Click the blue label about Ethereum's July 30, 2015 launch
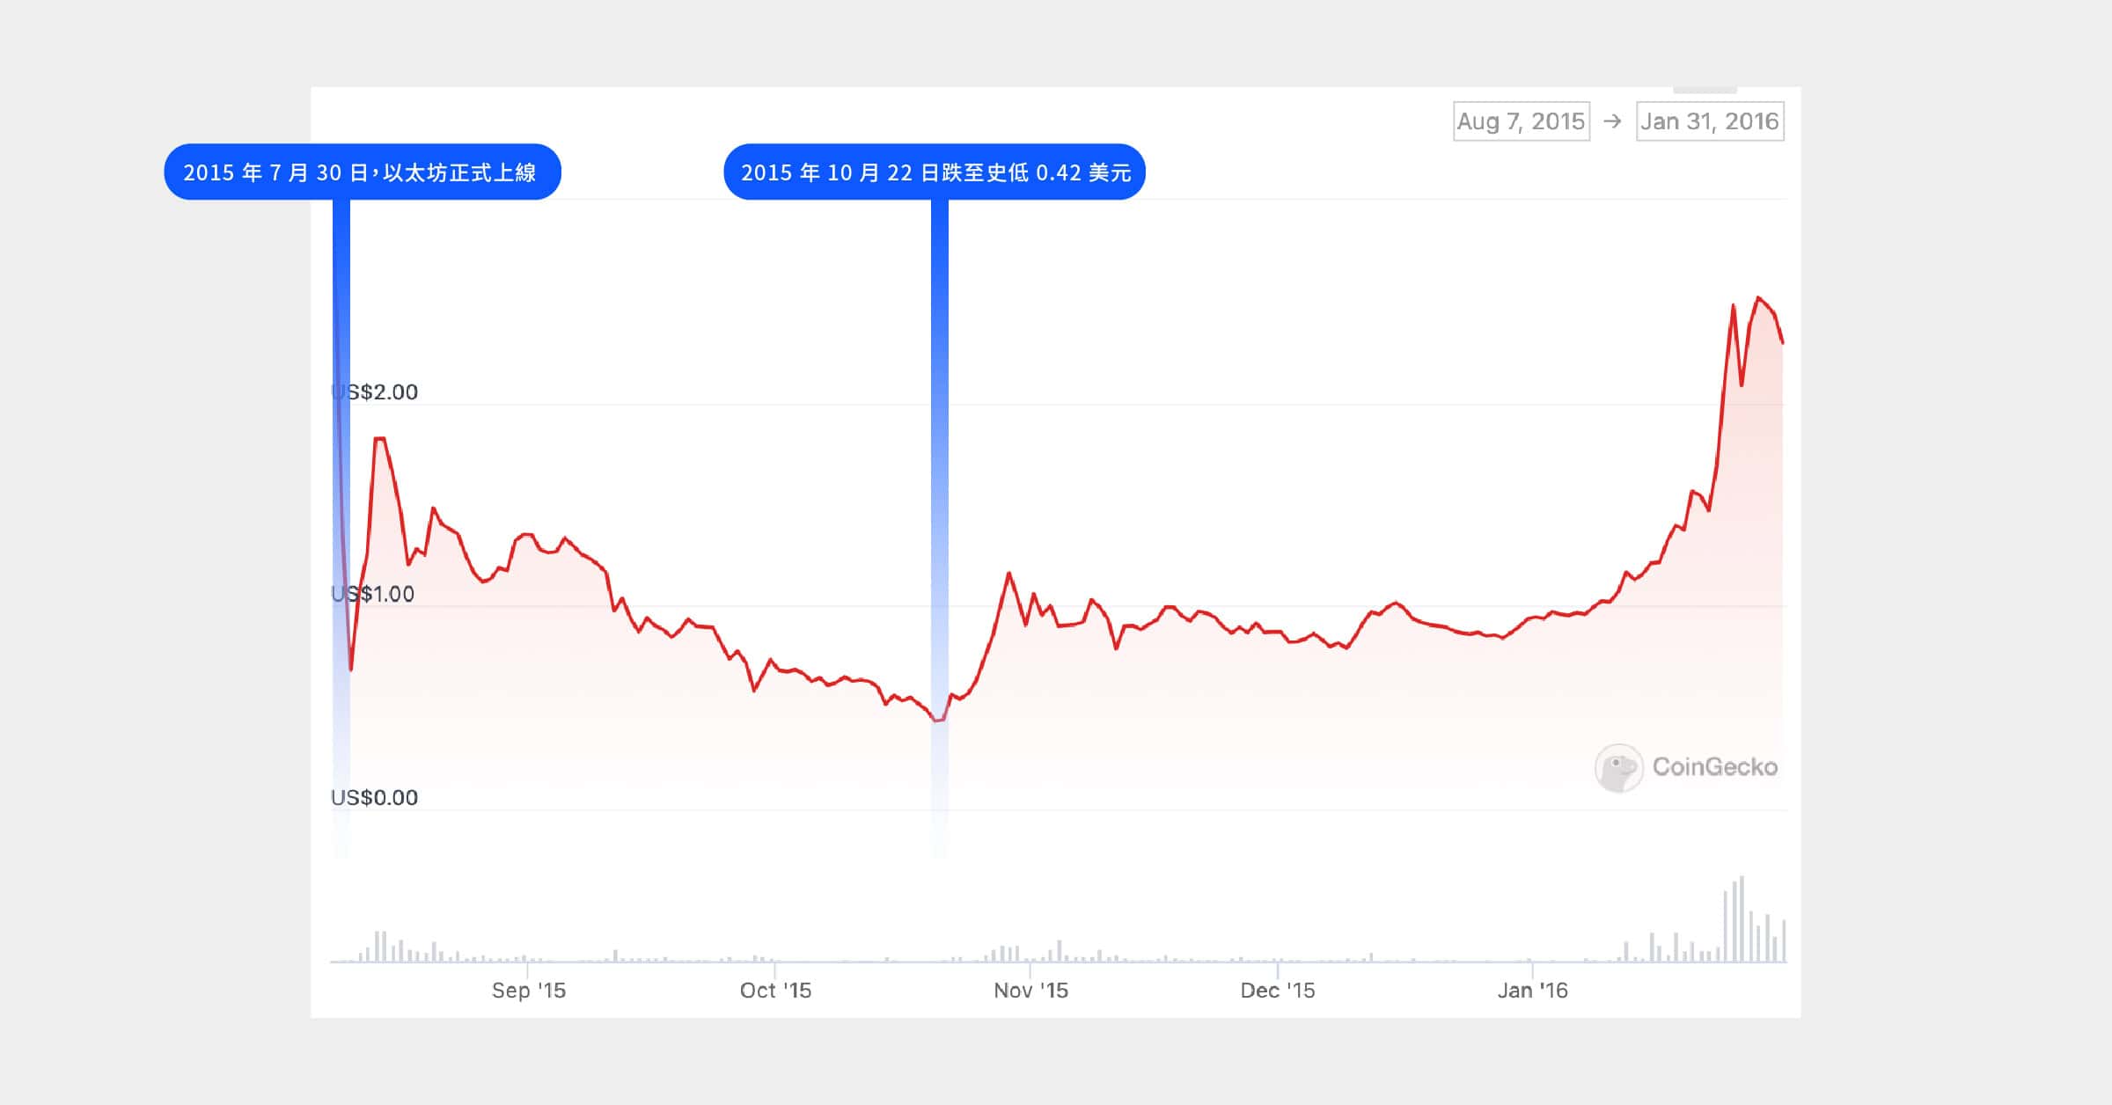The image size is (2112, 1105). [362, 172]
